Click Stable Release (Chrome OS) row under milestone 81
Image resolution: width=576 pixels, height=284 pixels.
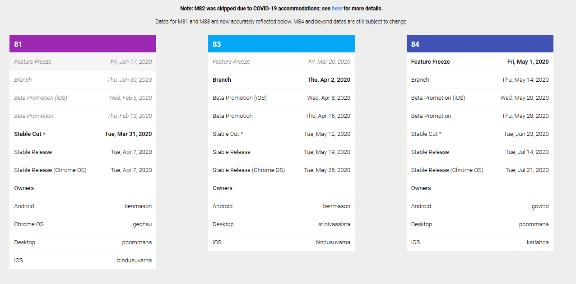point(83,170)
